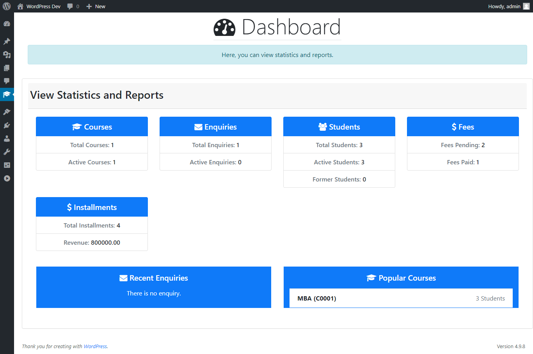Open Settings sliders sidebar icon

(x=7, y=165)
